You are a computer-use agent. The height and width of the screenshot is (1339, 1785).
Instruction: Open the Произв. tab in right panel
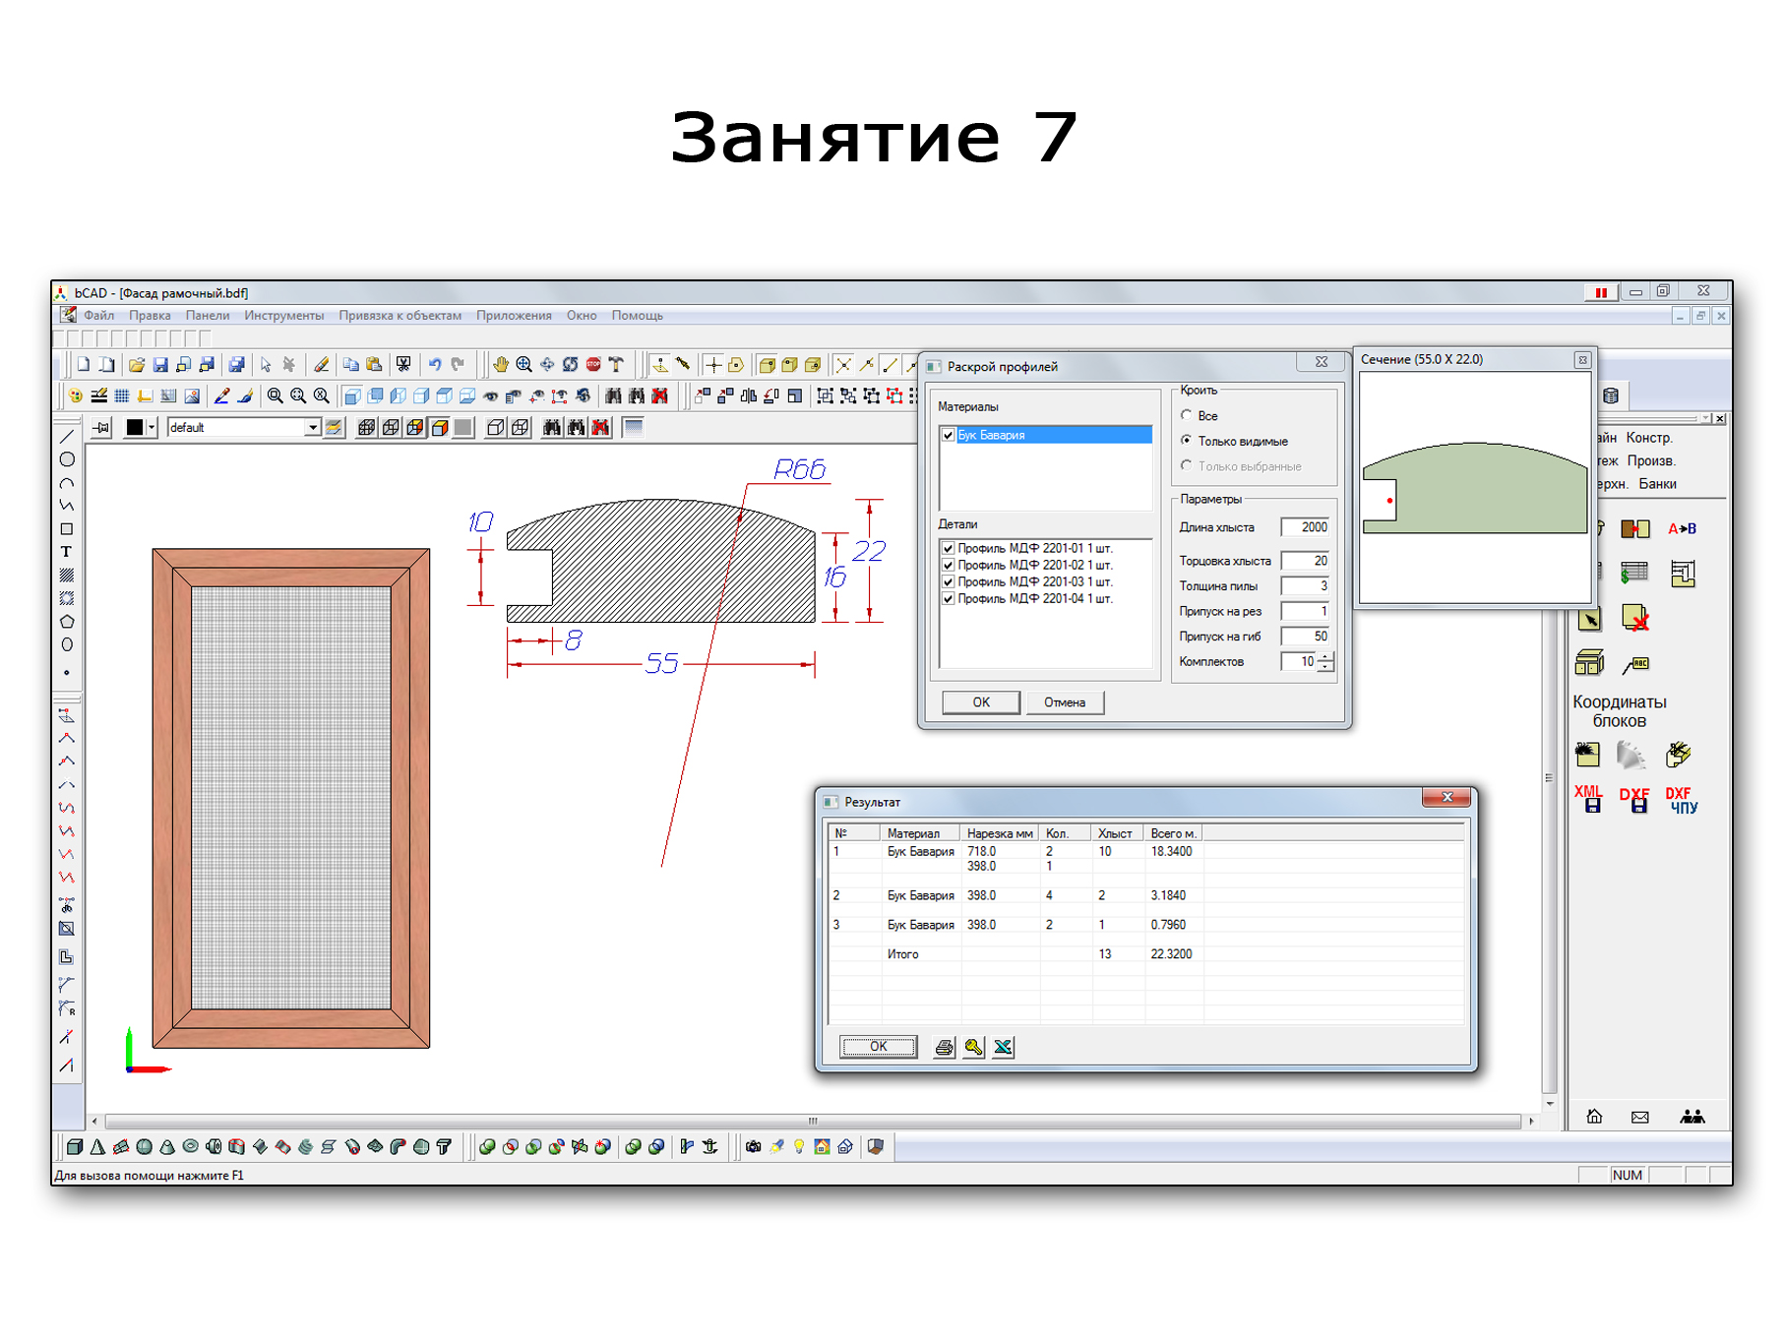1651,461
